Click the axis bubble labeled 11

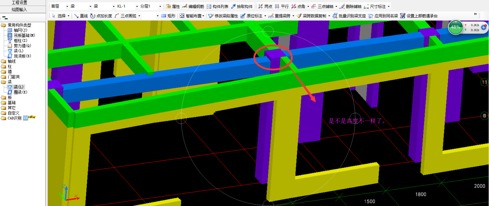(484, 82)
